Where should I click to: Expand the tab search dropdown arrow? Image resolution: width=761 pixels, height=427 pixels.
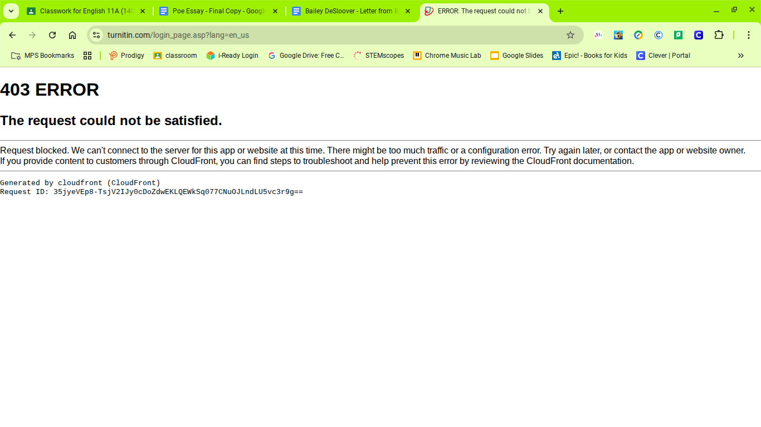click(11, 11)
